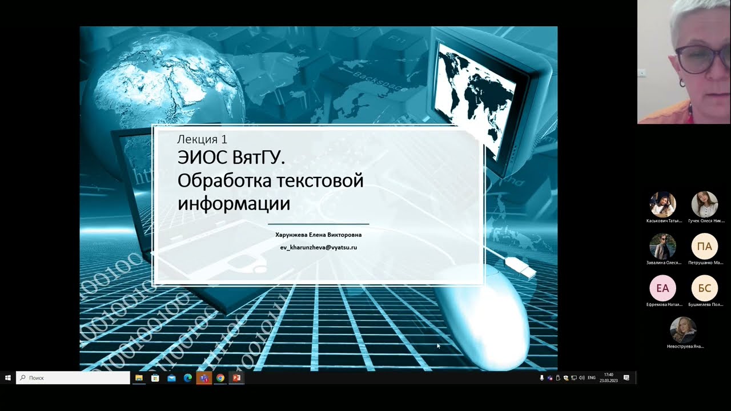Open File Explorer from the taskbar
This screenshot has height=411, width=731.
[139, 378]
